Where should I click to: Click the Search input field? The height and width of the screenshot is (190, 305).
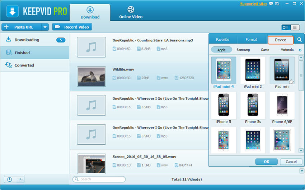click(x=99, y=179)
